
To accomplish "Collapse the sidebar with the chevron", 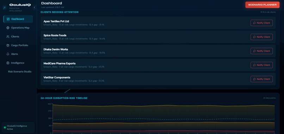I will 35,7.
